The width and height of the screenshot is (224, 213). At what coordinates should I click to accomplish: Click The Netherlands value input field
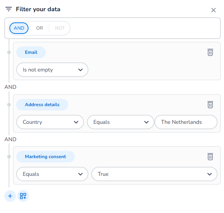click(x=186, y=122)
